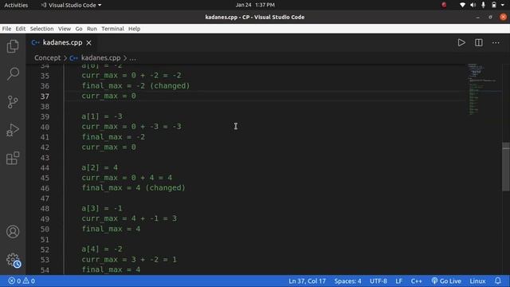Open the clock and calendar Jan 24

coord(255,5)
